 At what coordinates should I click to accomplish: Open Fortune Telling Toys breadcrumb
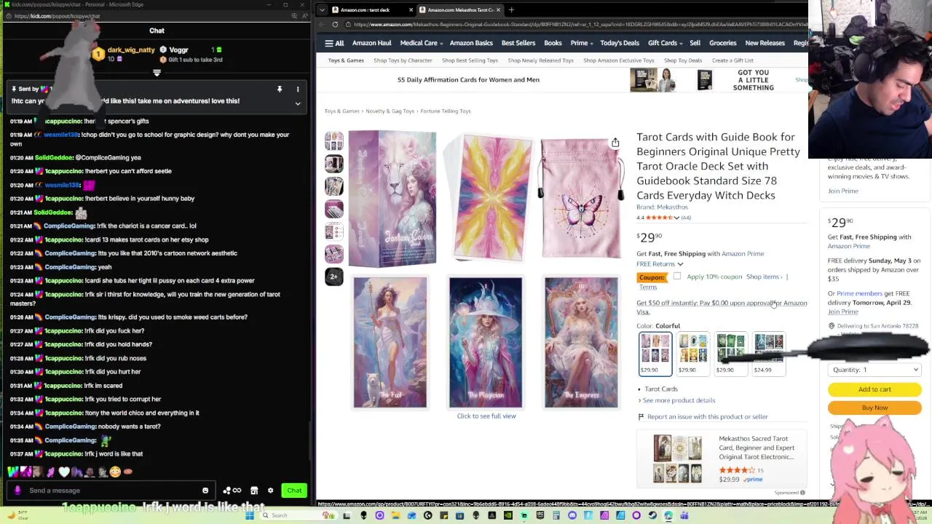[445, 111]
